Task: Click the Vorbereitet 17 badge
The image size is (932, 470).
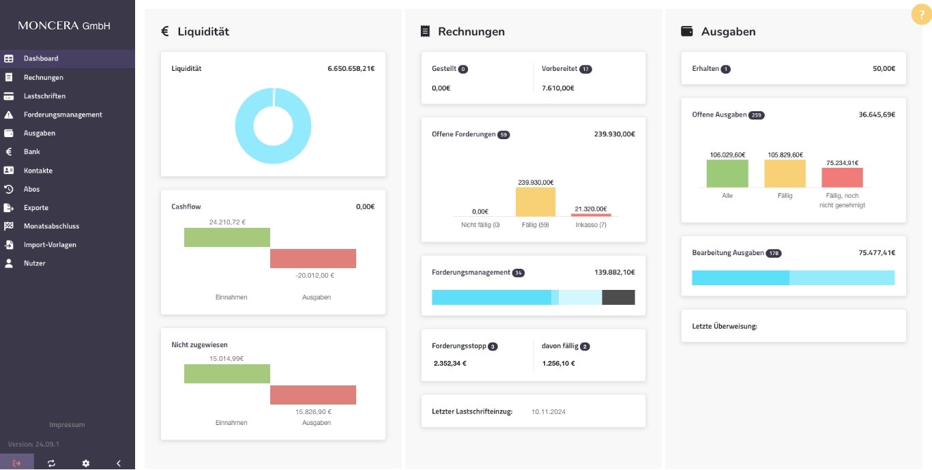Action: (585, 69)
